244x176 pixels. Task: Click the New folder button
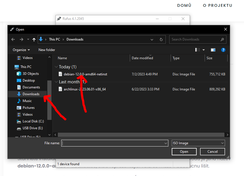point(47,50)
